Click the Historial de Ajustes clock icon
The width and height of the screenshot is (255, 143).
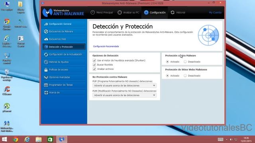tap(46, 62)
